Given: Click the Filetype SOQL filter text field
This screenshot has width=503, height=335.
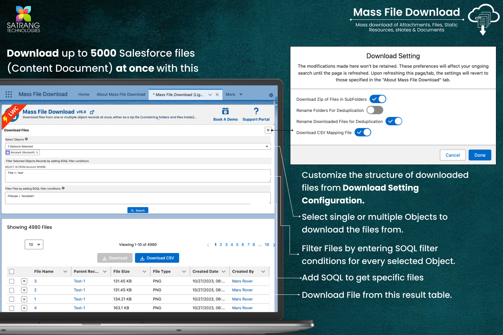Looking at the screenshot, I should 137,198.
